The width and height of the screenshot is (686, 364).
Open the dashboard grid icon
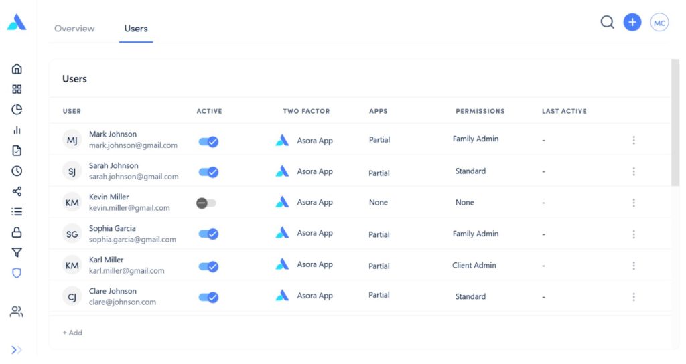[17, 89]
